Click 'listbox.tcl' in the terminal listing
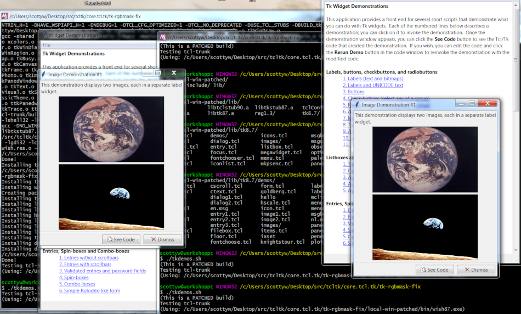 pyautogui.click(x=277, y=147)
